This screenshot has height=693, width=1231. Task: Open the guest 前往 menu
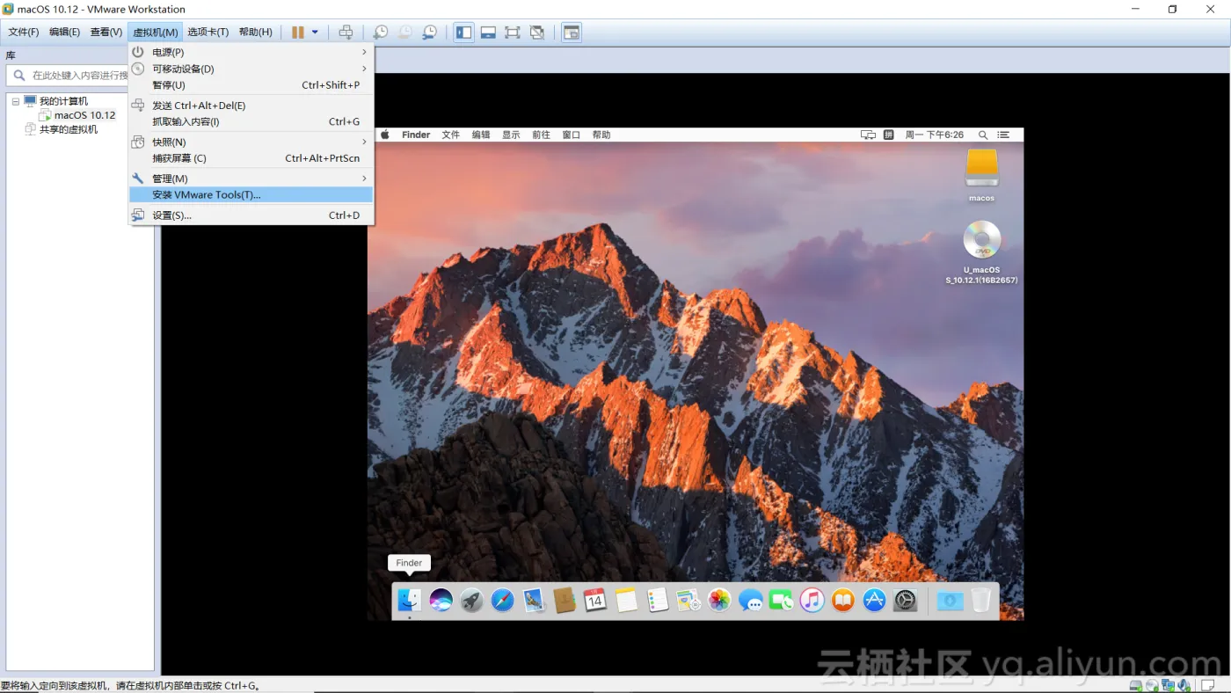(542, 135)
